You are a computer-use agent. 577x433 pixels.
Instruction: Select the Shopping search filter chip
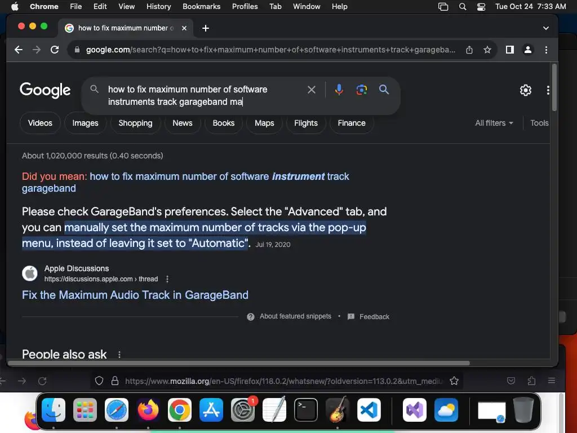[135, 123]
